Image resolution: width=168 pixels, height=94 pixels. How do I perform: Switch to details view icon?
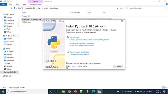pos(163,88)
